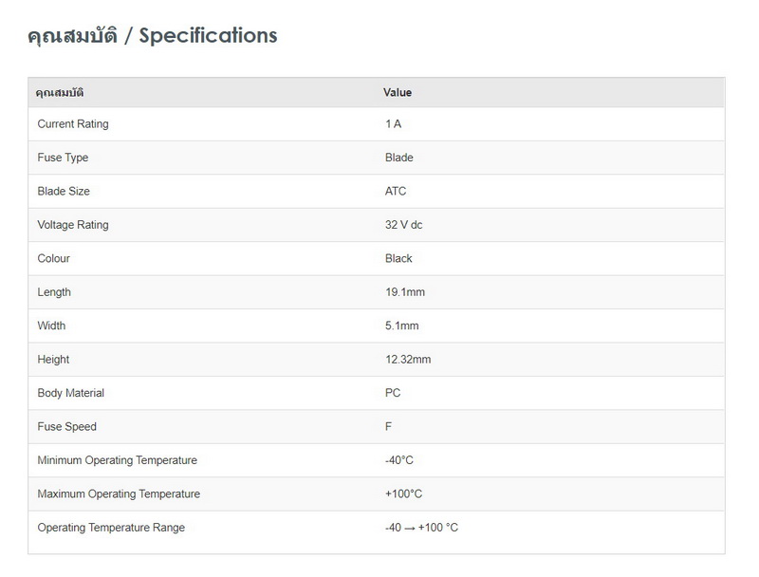Viewport: 759px width, 577px height.
Task: Click the ATC blade size value
Action: [396, 192]
